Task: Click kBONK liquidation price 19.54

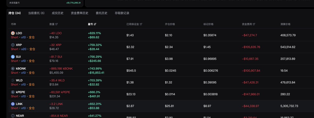Action: pyautogui.click(x=284, y=71)
